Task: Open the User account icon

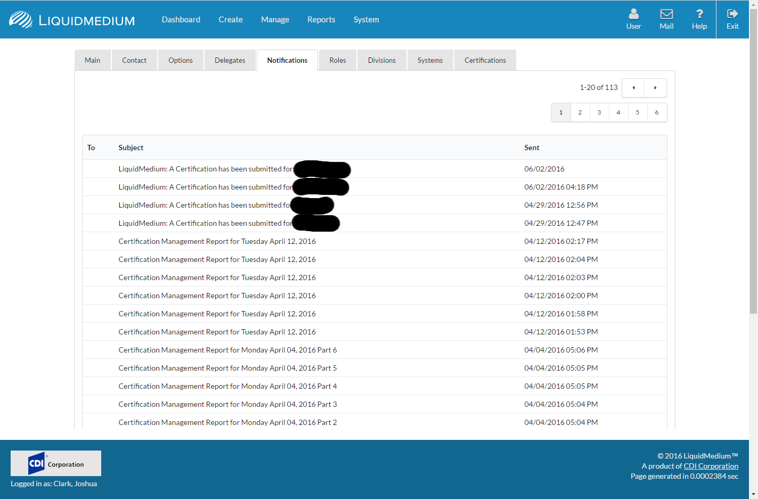Action: point(633,14)
